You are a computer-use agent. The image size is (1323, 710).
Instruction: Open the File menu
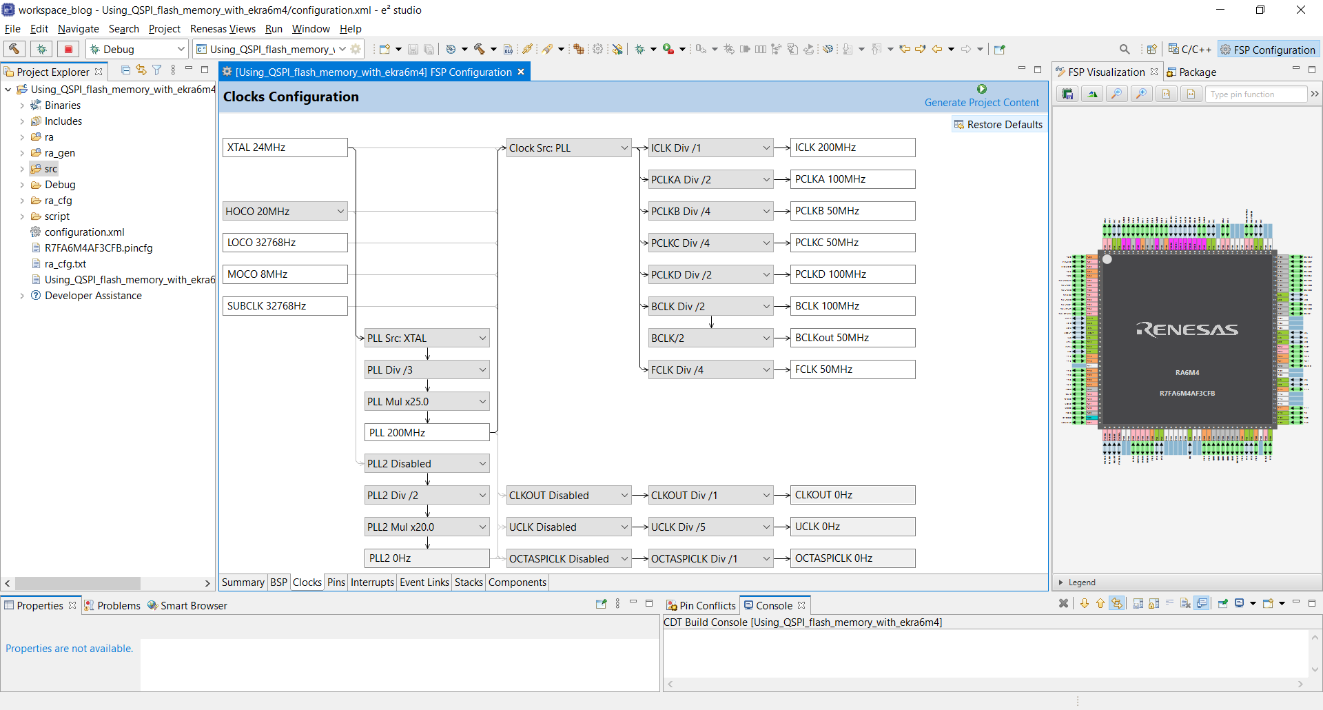tap(12, 29)
